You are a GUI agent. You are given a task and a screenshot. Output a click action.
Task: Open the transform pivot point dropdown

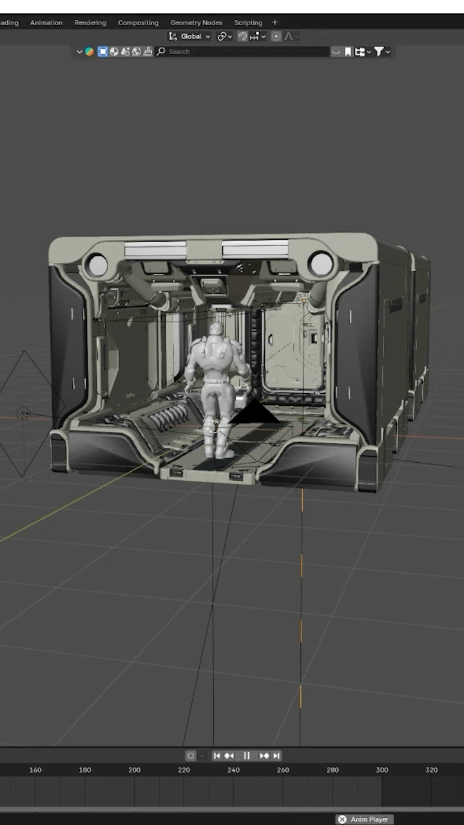pos(225,37)
